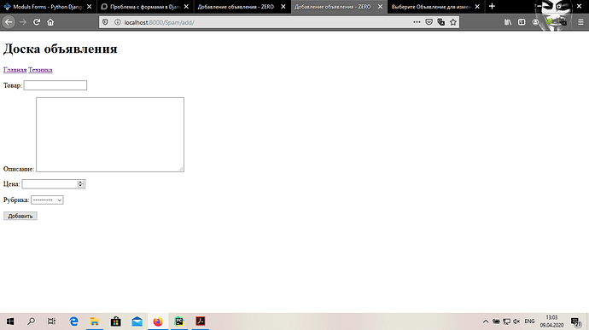Reload the page with the refresh icon
This screenshot has height=330, width=589.
(x=37, y=22)
